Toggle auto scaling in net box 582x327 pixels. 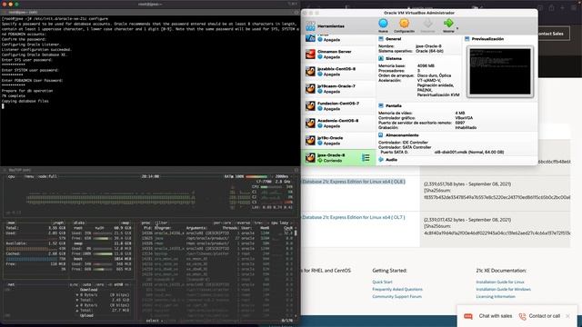pyautogui.click(x=87, y=284)
